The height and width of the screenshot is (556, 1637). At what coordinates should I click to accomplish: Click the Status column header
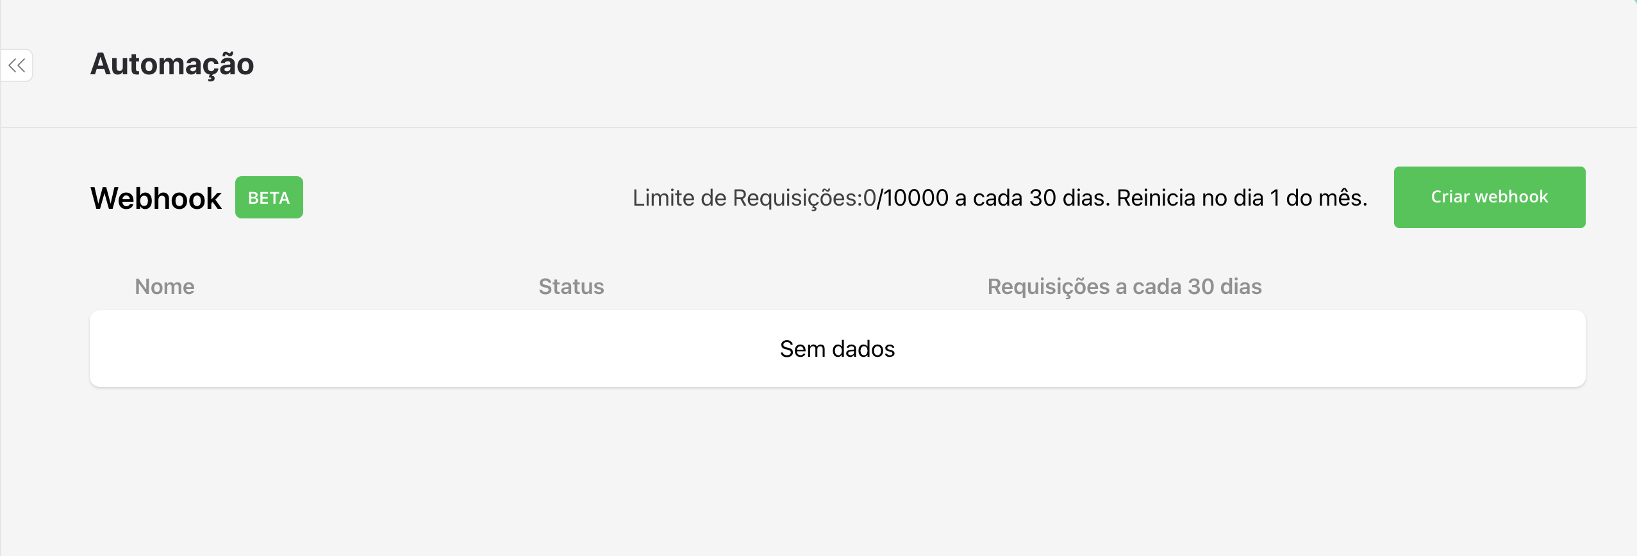pos(570,286)
